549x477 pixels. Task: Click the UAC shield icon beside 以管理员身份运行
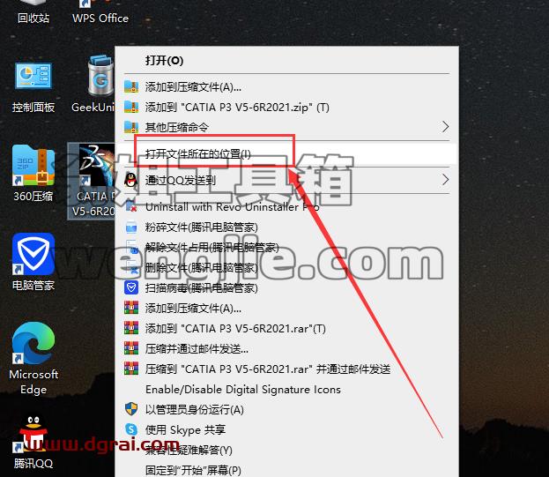point(131,409)
